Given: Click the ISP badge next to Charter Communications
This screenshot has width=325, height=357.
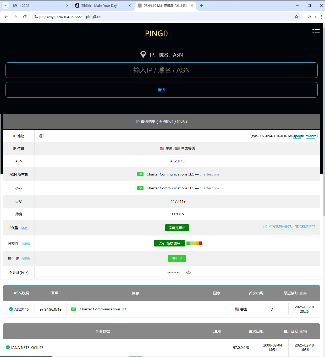Looking at the screenshot, I should tap(140, 174).
